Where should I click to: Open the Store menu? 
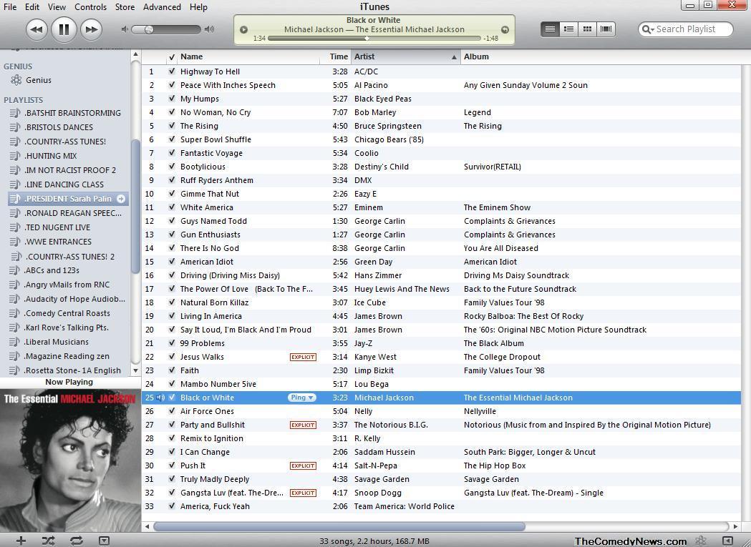tap(125, 7)
